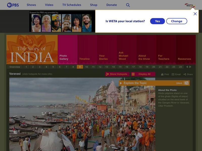The image size is (202, 151).
Task: Select photo number 15
Action: pyautogui.click(x=120, y=67)
